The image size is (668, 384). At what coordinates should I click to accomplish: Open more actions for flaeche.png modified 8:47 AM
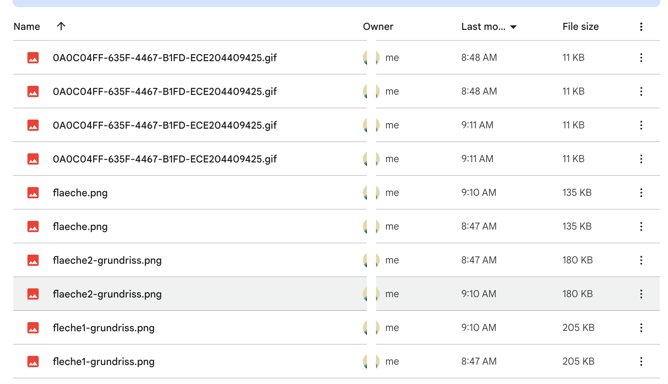641,226
